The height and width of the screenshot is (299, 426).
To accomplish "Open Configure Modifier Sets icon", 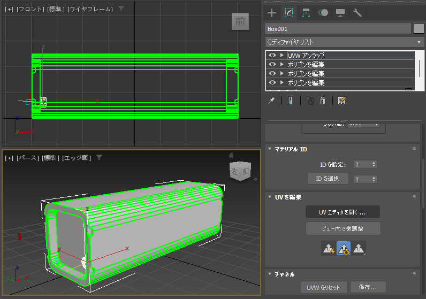I will point(342,101).
